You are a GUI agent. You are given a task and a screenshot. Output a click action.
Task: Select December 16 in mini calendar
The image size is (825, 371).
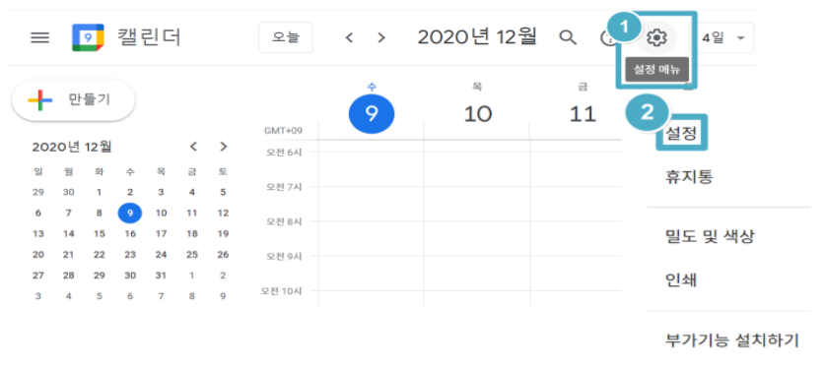point(130,234)
